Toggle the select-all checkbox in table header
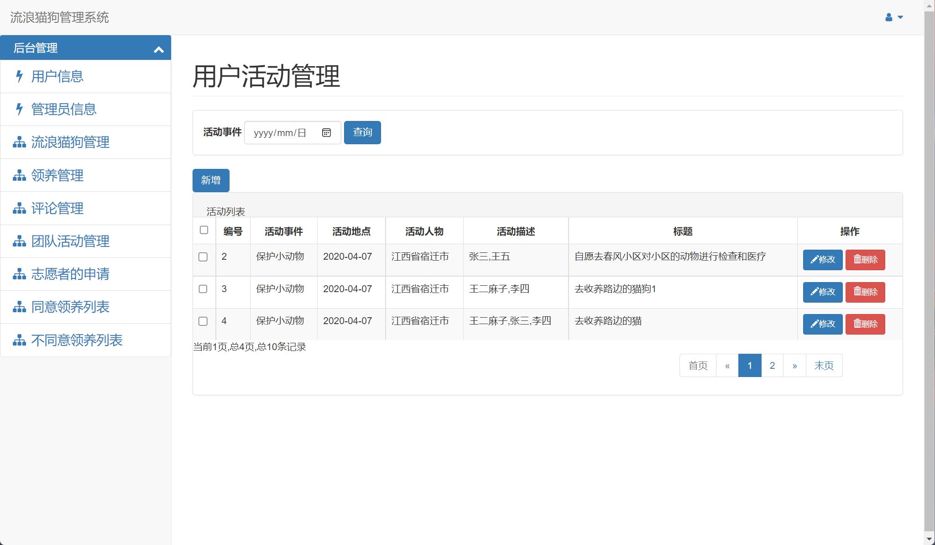The image size is (935, 545). pos(204,231)
